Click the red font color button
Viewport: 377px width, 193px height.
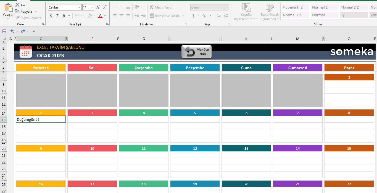tap(100, 16)
